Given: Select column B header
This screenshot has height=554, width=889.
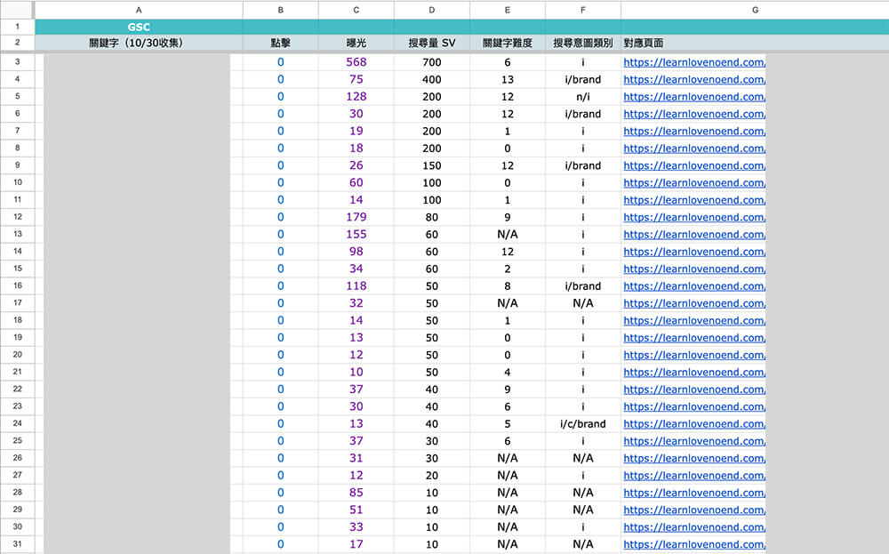Looking at the screenshot, I should pos(281,10).
